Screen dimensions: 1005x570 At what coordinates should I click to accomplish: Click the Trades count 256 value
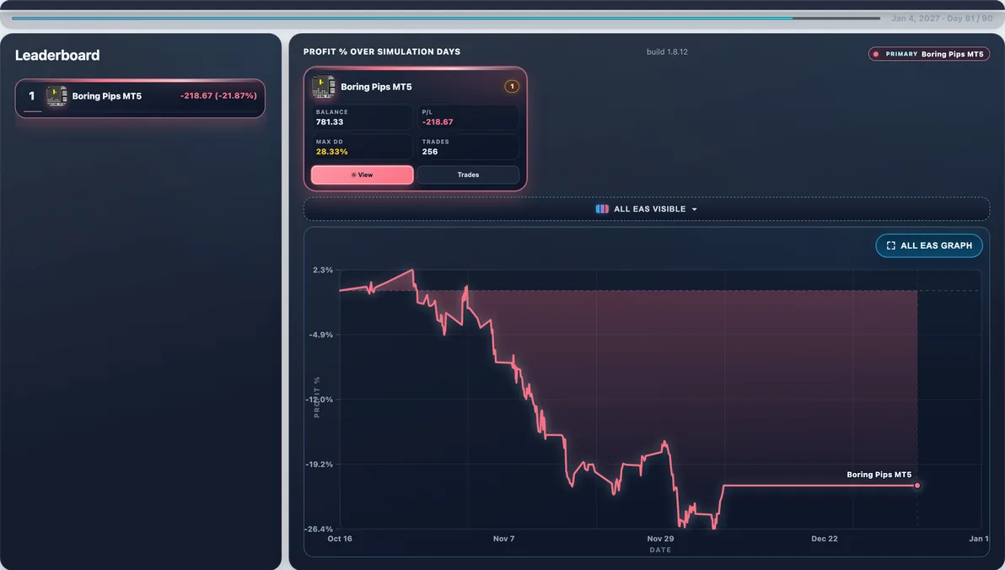429,152
